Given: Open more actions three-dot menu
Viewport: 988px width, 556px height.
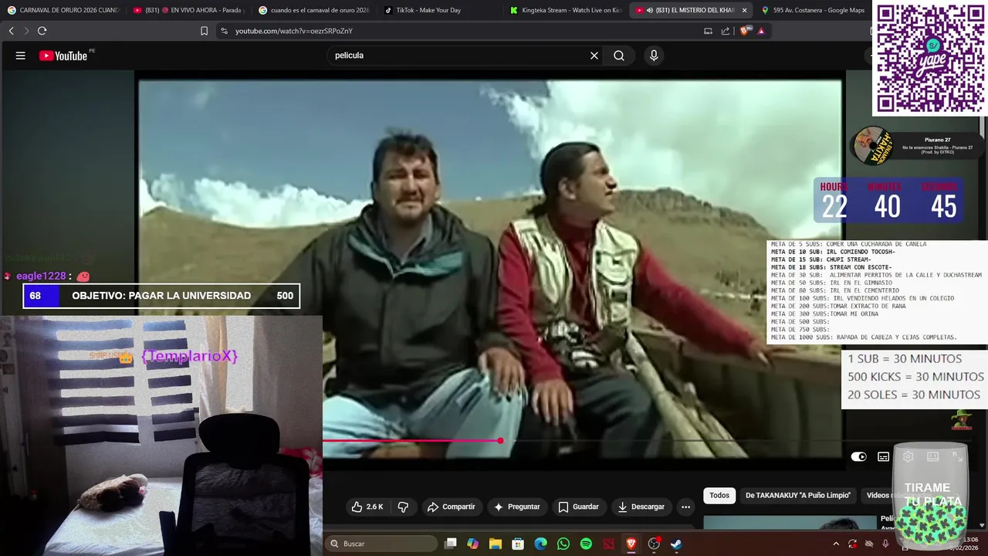Looking at the screenshot, I should tap(685, 507).
